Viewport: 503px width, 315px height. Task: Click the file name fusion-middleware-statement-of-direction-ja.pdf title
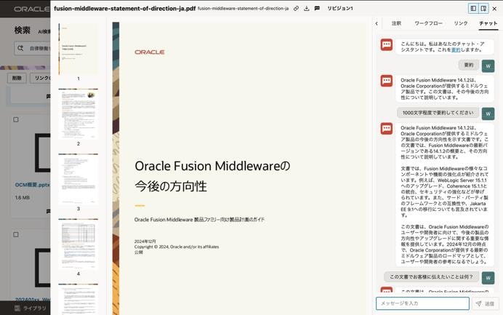point(124,9)
